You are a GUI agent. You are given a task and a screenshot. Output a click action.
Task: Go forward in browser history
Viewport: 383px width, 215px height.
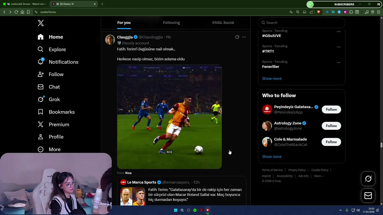10,12
